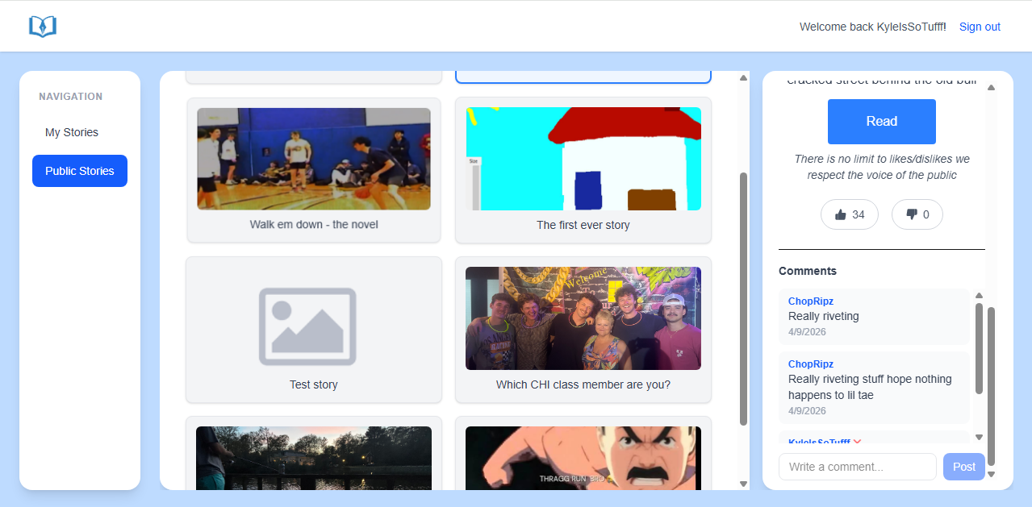Image resolution: width=1032 pixels, height=507 pixels.
Task: Open the lake at dusk story thumbnail
Action: point(314,458)
